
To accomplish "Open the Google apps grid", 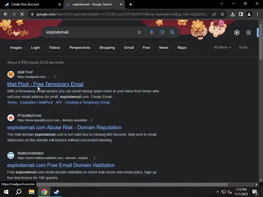I will (x=249, y=33).
